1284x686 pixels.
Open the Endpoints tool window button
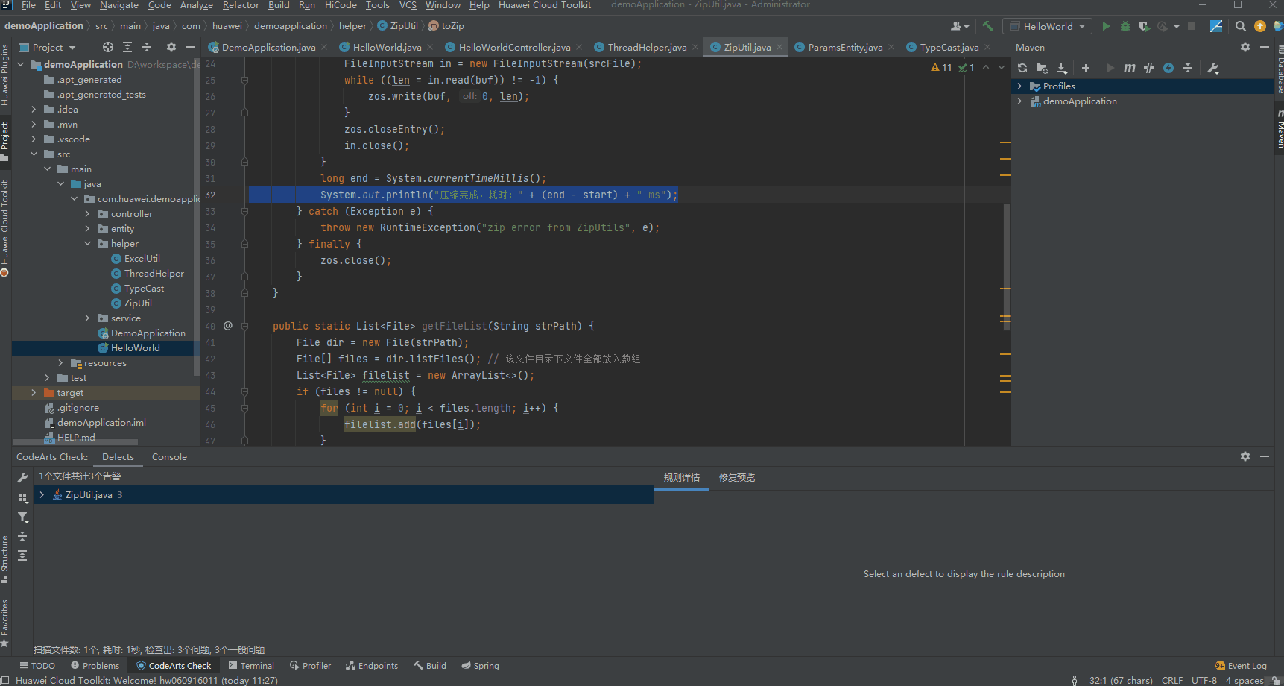[x=372, y=666]
